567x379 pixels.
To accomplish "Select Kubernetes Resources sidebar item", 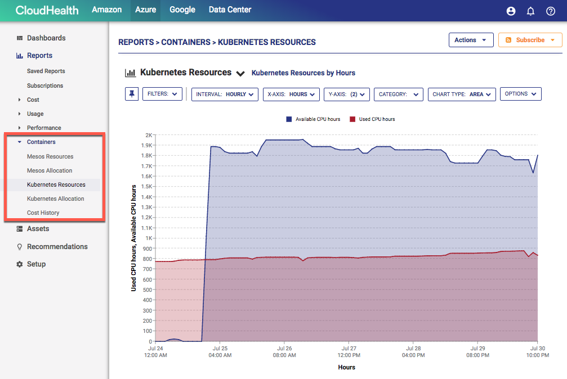I will tap(56, 184).
